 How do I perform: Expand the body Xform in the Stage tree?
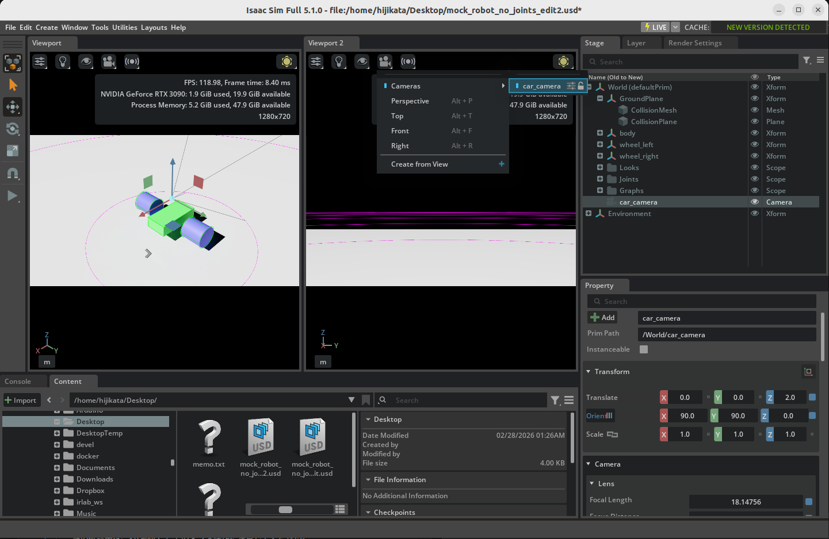click(599, 133)
